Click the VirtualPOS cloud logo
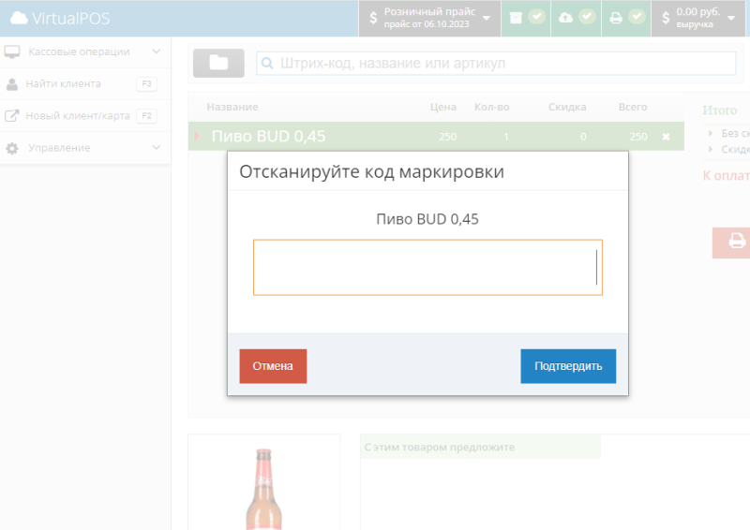The image size is (750, 530). (19, 18)
